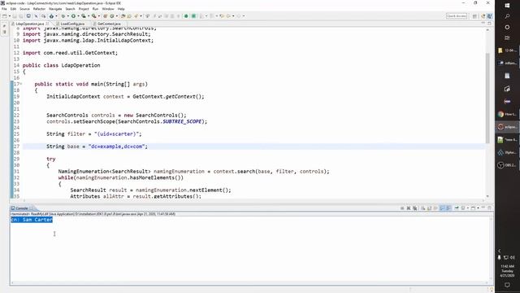Image resolution: width=520 pixels, height=293 pixels.
Task: Click the Clear Console icon
Action: [x=422, y=208]
